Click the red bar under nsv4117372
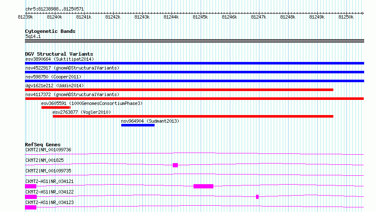 pos(194,99)
